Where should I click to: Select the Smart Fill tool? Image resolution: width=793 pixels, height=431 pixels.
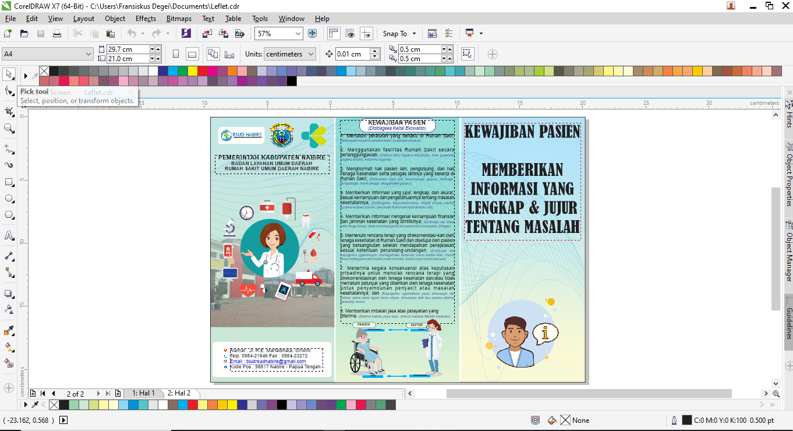[x=9, y=363]
